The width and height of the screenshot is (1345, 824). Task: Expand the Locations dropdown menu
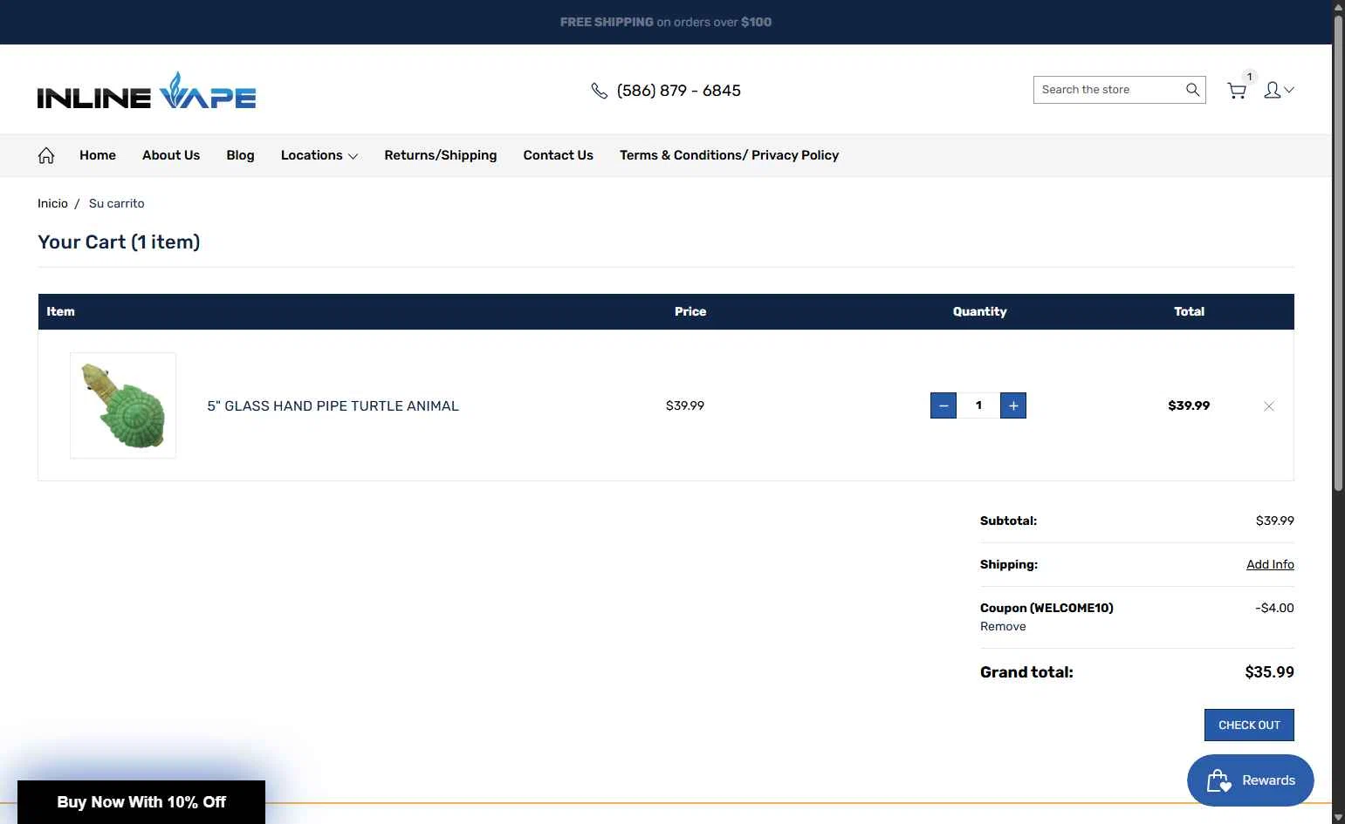tap(319, 155)
